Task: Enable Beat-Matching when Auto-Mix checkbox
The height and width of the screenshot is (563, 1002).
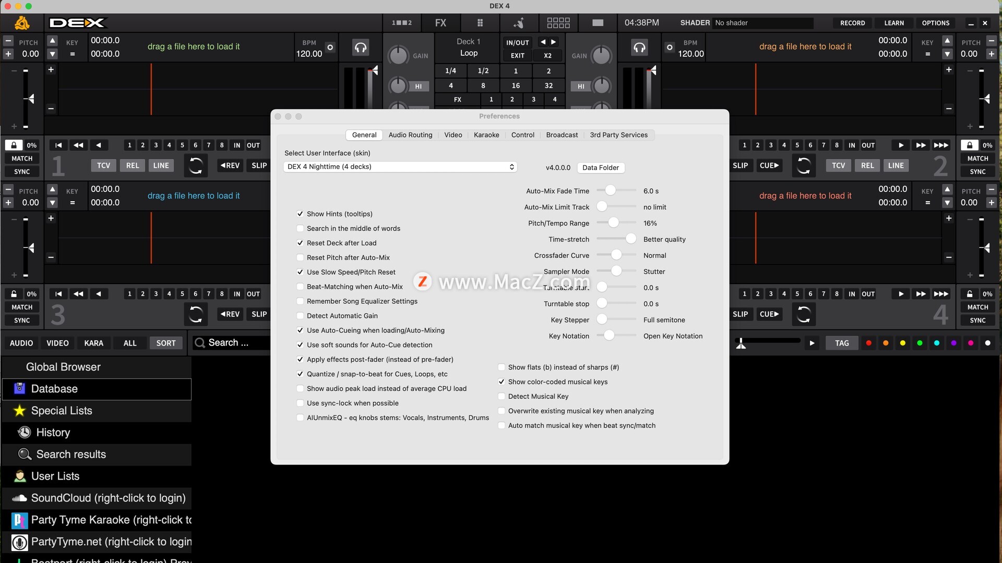Action: click(x=300, y=287)
